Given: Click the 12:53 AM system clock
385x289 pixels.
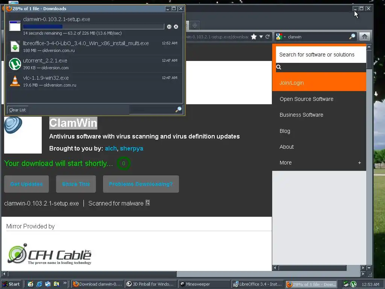Looking at the screenshot, I should 370,284.
